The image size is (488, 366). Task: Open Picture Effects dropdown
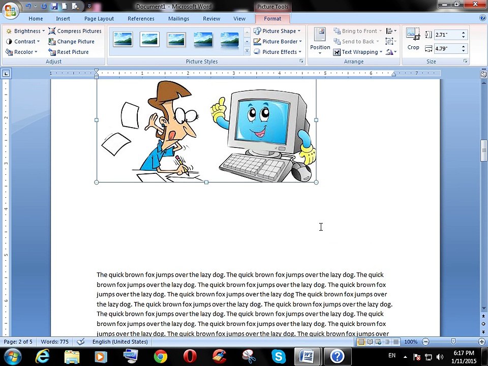278,52
